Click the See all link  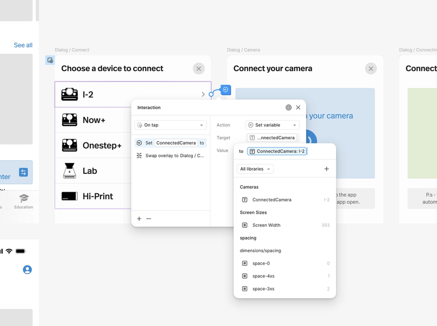[x=23, y=45]
